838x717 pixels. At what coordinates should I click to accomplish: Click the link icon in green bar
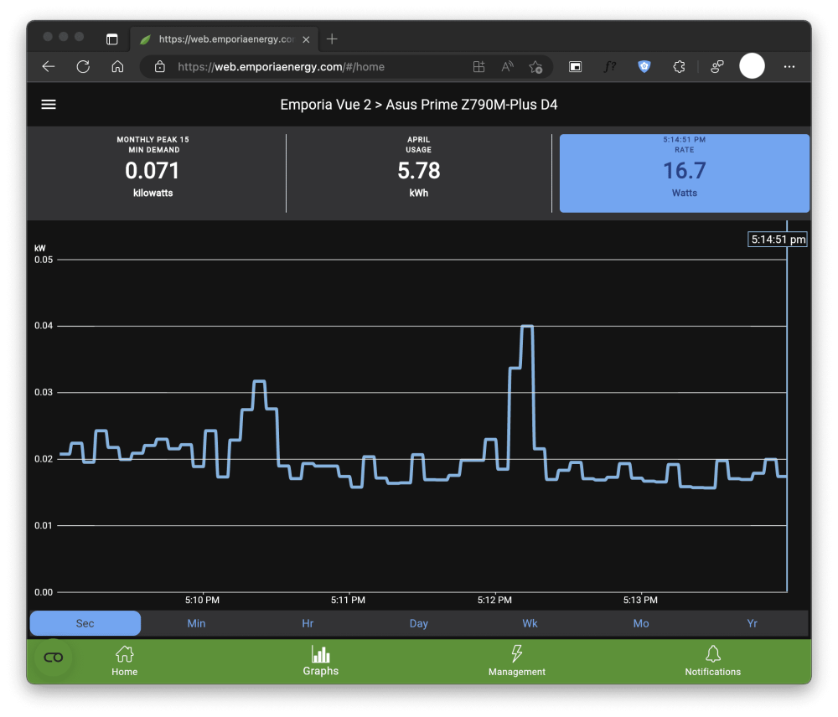coord(54,658)
